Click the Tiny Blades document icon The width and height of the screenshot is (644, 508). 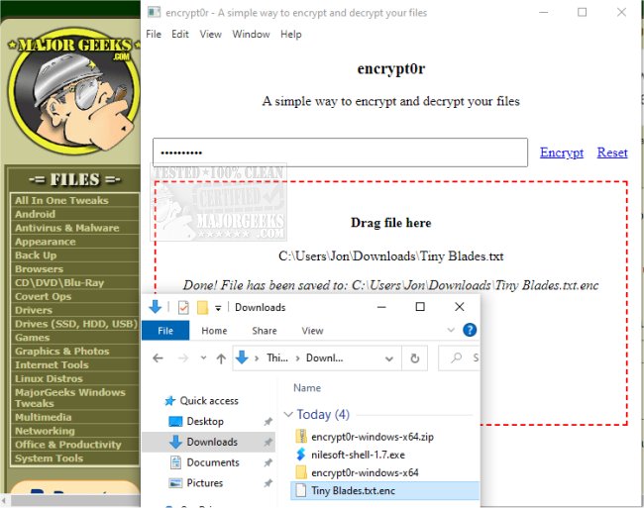point(301,491)
